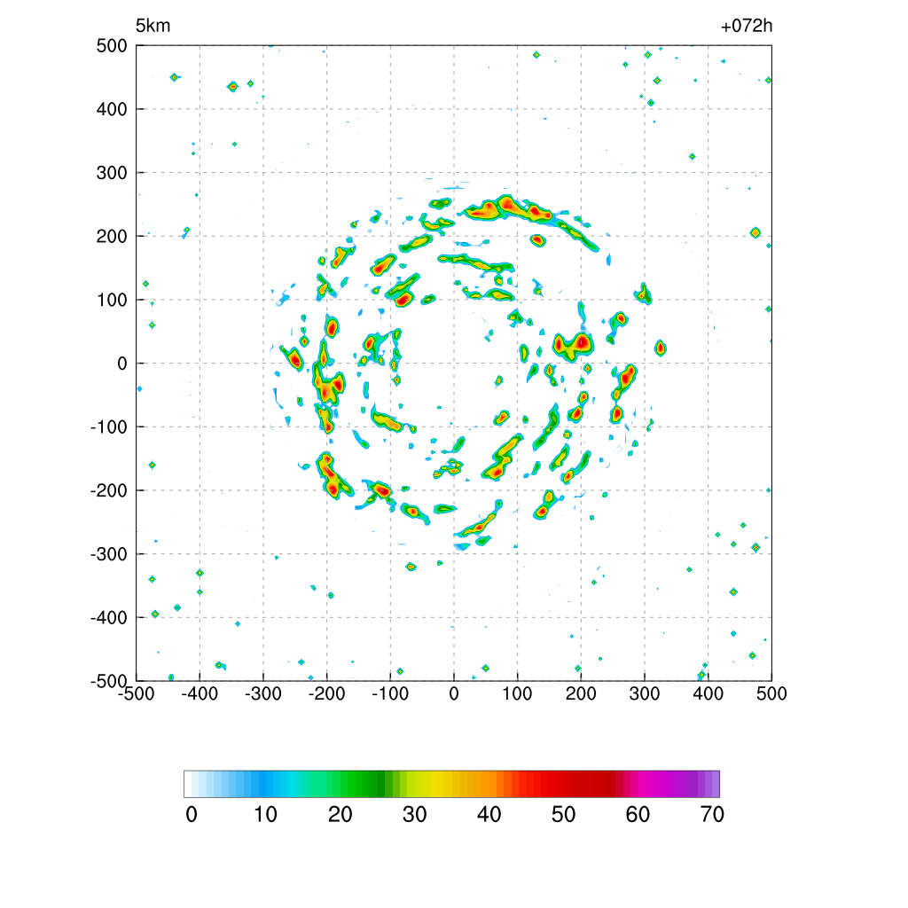Click the y-axis tick label "400"
The image size is (908, 908).
(112, 109)
